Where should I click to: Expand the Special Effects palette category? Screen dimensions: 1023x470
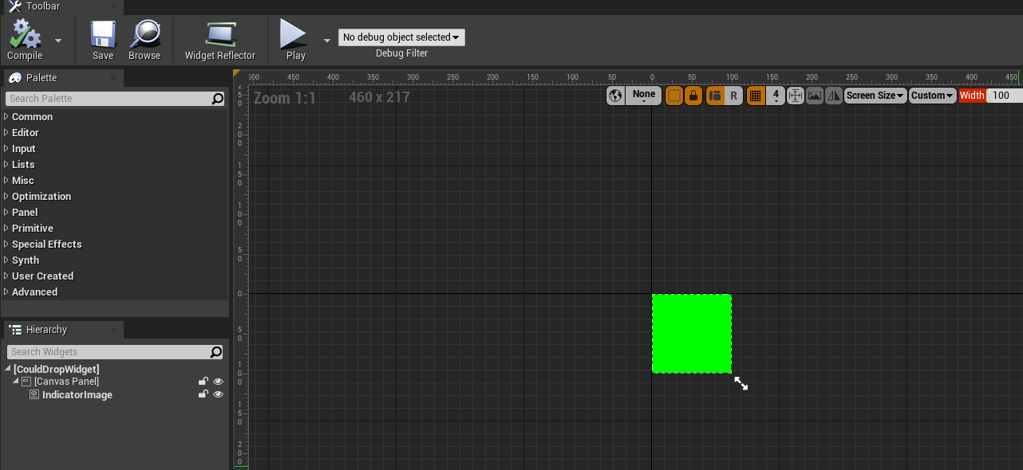[x=6, y=244]
